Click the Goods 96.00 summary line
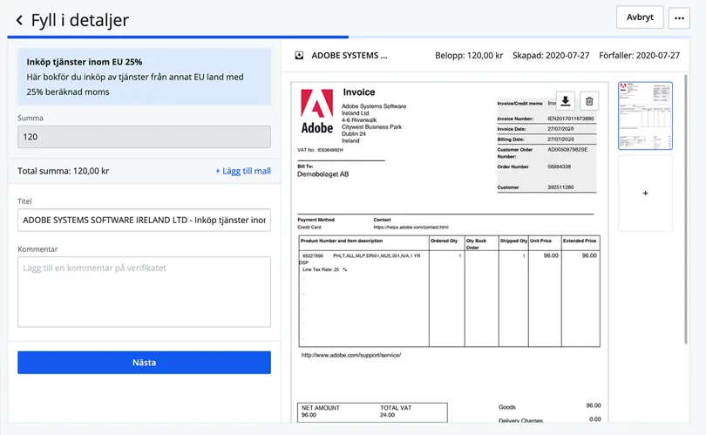Screen dimensions: 706x435 (549, 406)
